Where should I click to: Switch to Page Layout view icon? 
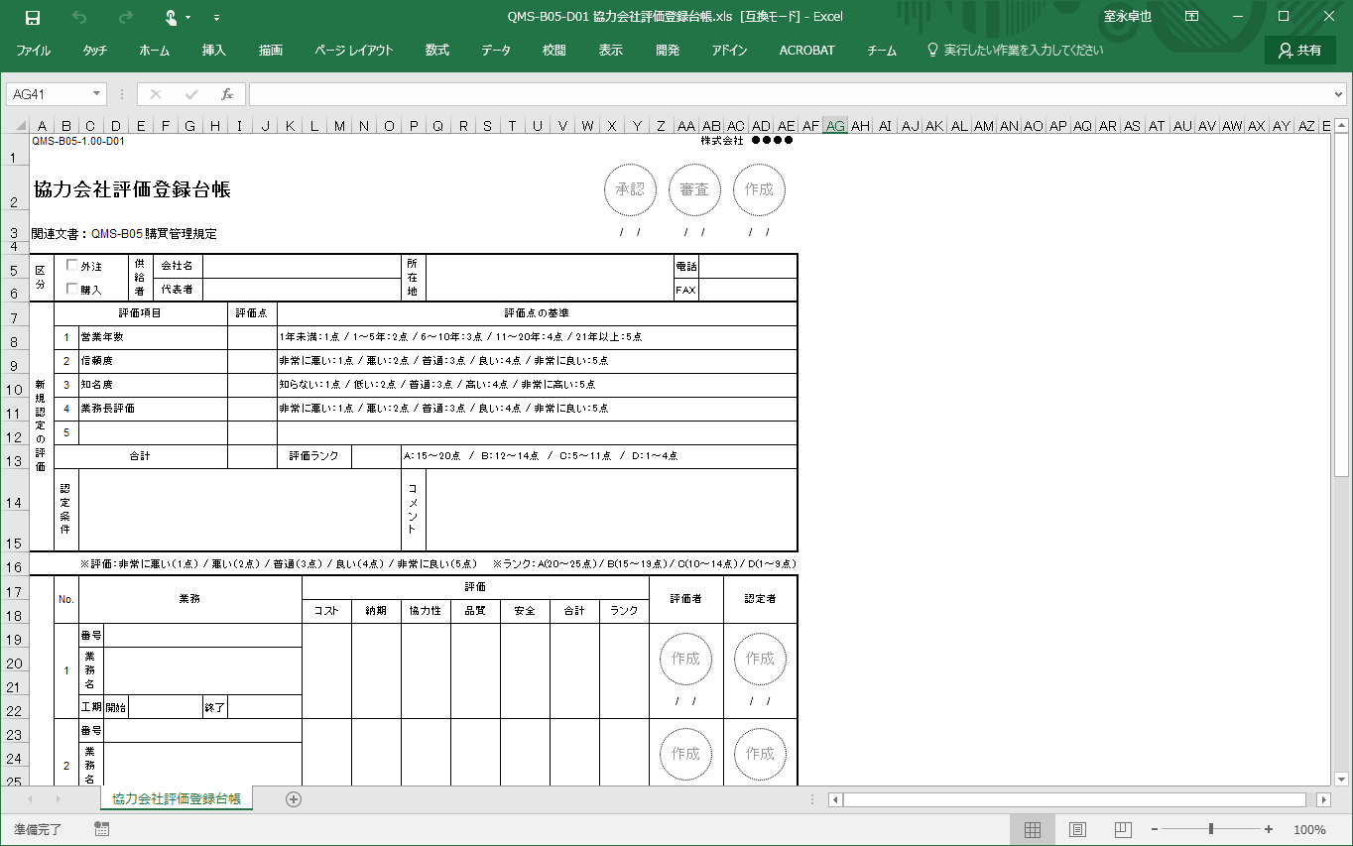pyautogui.click(x=1078, y=829)
